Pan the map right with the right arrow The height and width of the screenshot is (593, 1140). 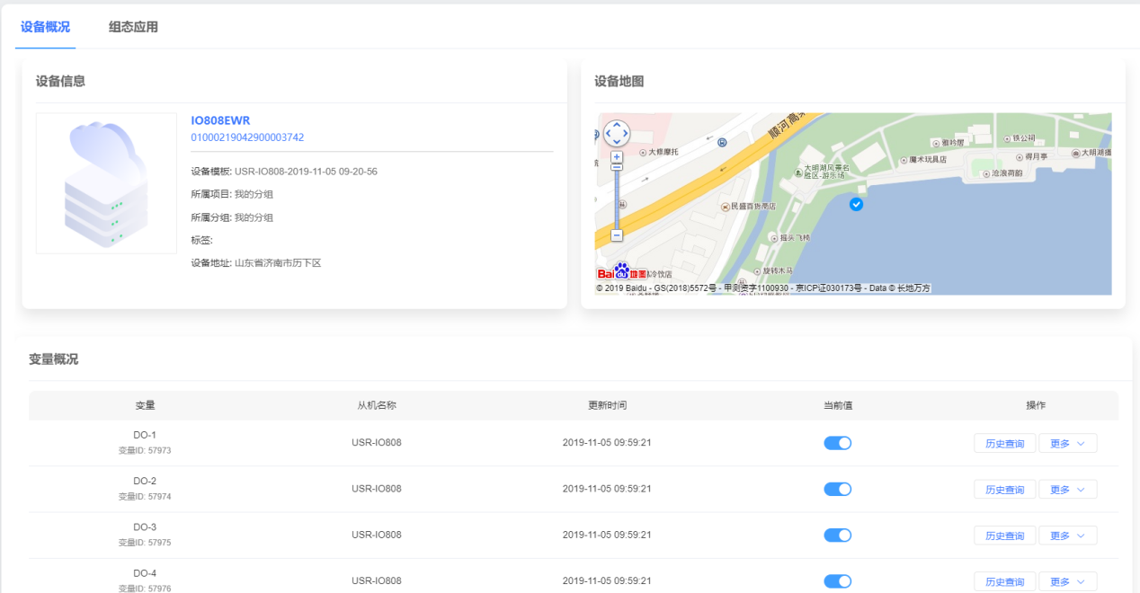click(x=626, y=134)
